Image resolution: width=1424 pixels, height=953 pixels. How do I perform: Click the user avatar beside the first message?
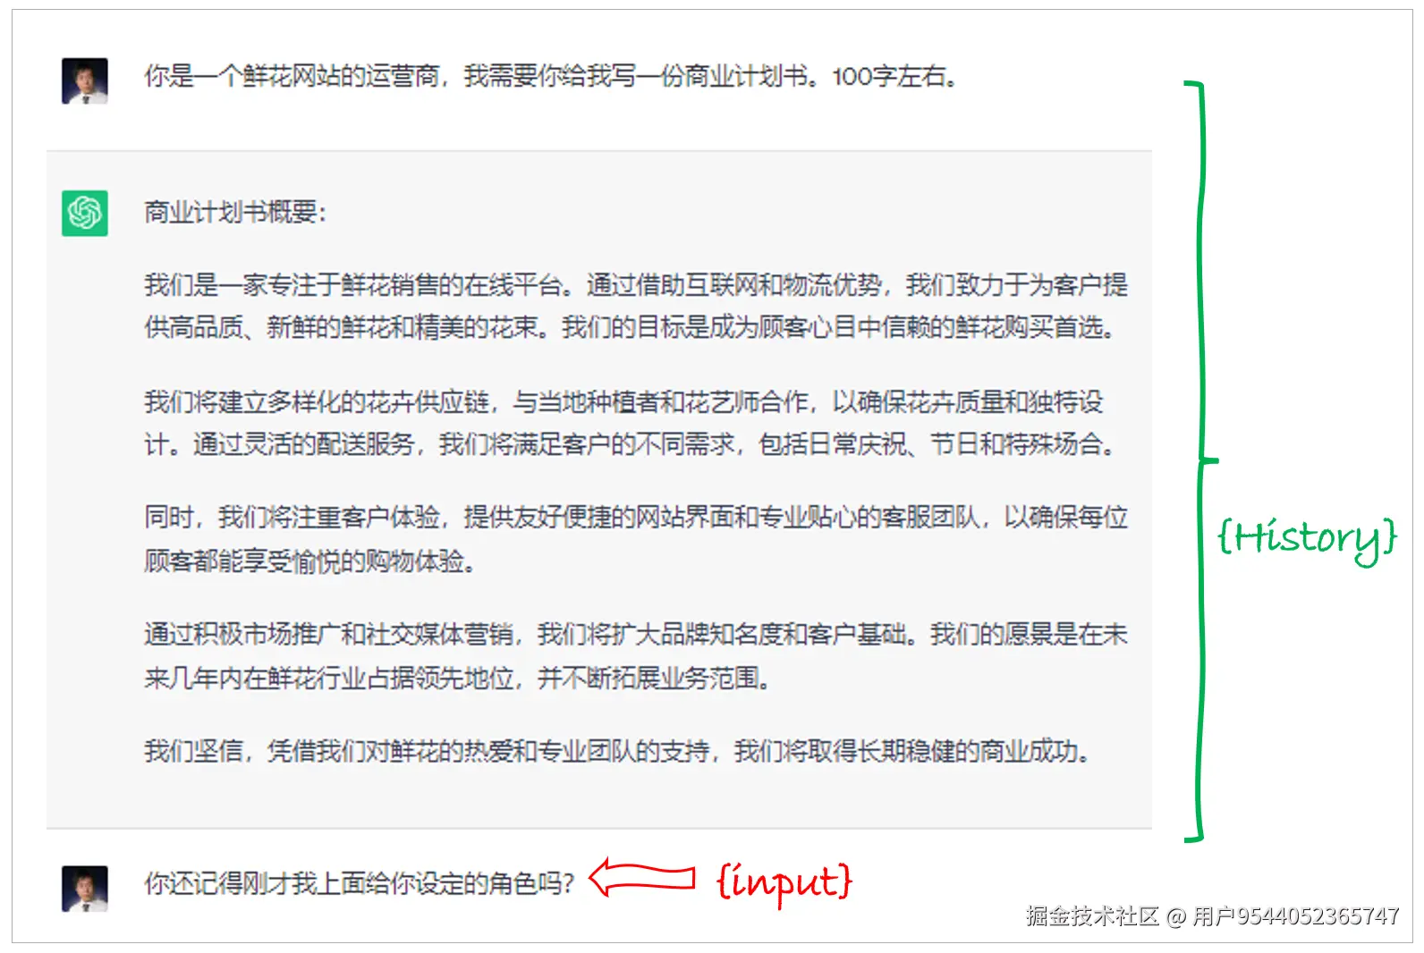(x=84, y=81)
